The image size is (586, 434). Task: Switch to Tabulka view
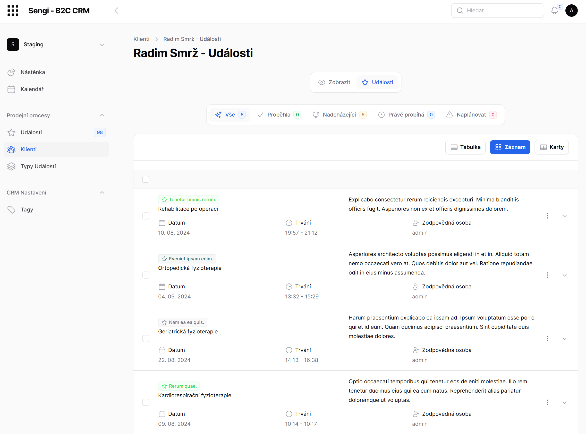point(465,147)
